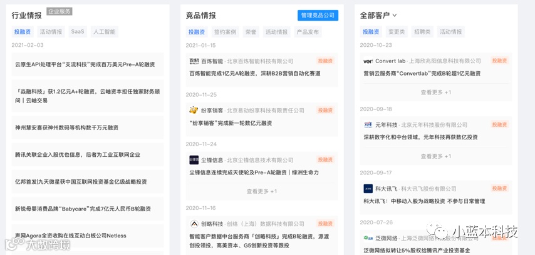Click company name 北京元年科技股份有限公司
Screen dimensions: 535x255
pyautogui.click(x=434, y=125)
